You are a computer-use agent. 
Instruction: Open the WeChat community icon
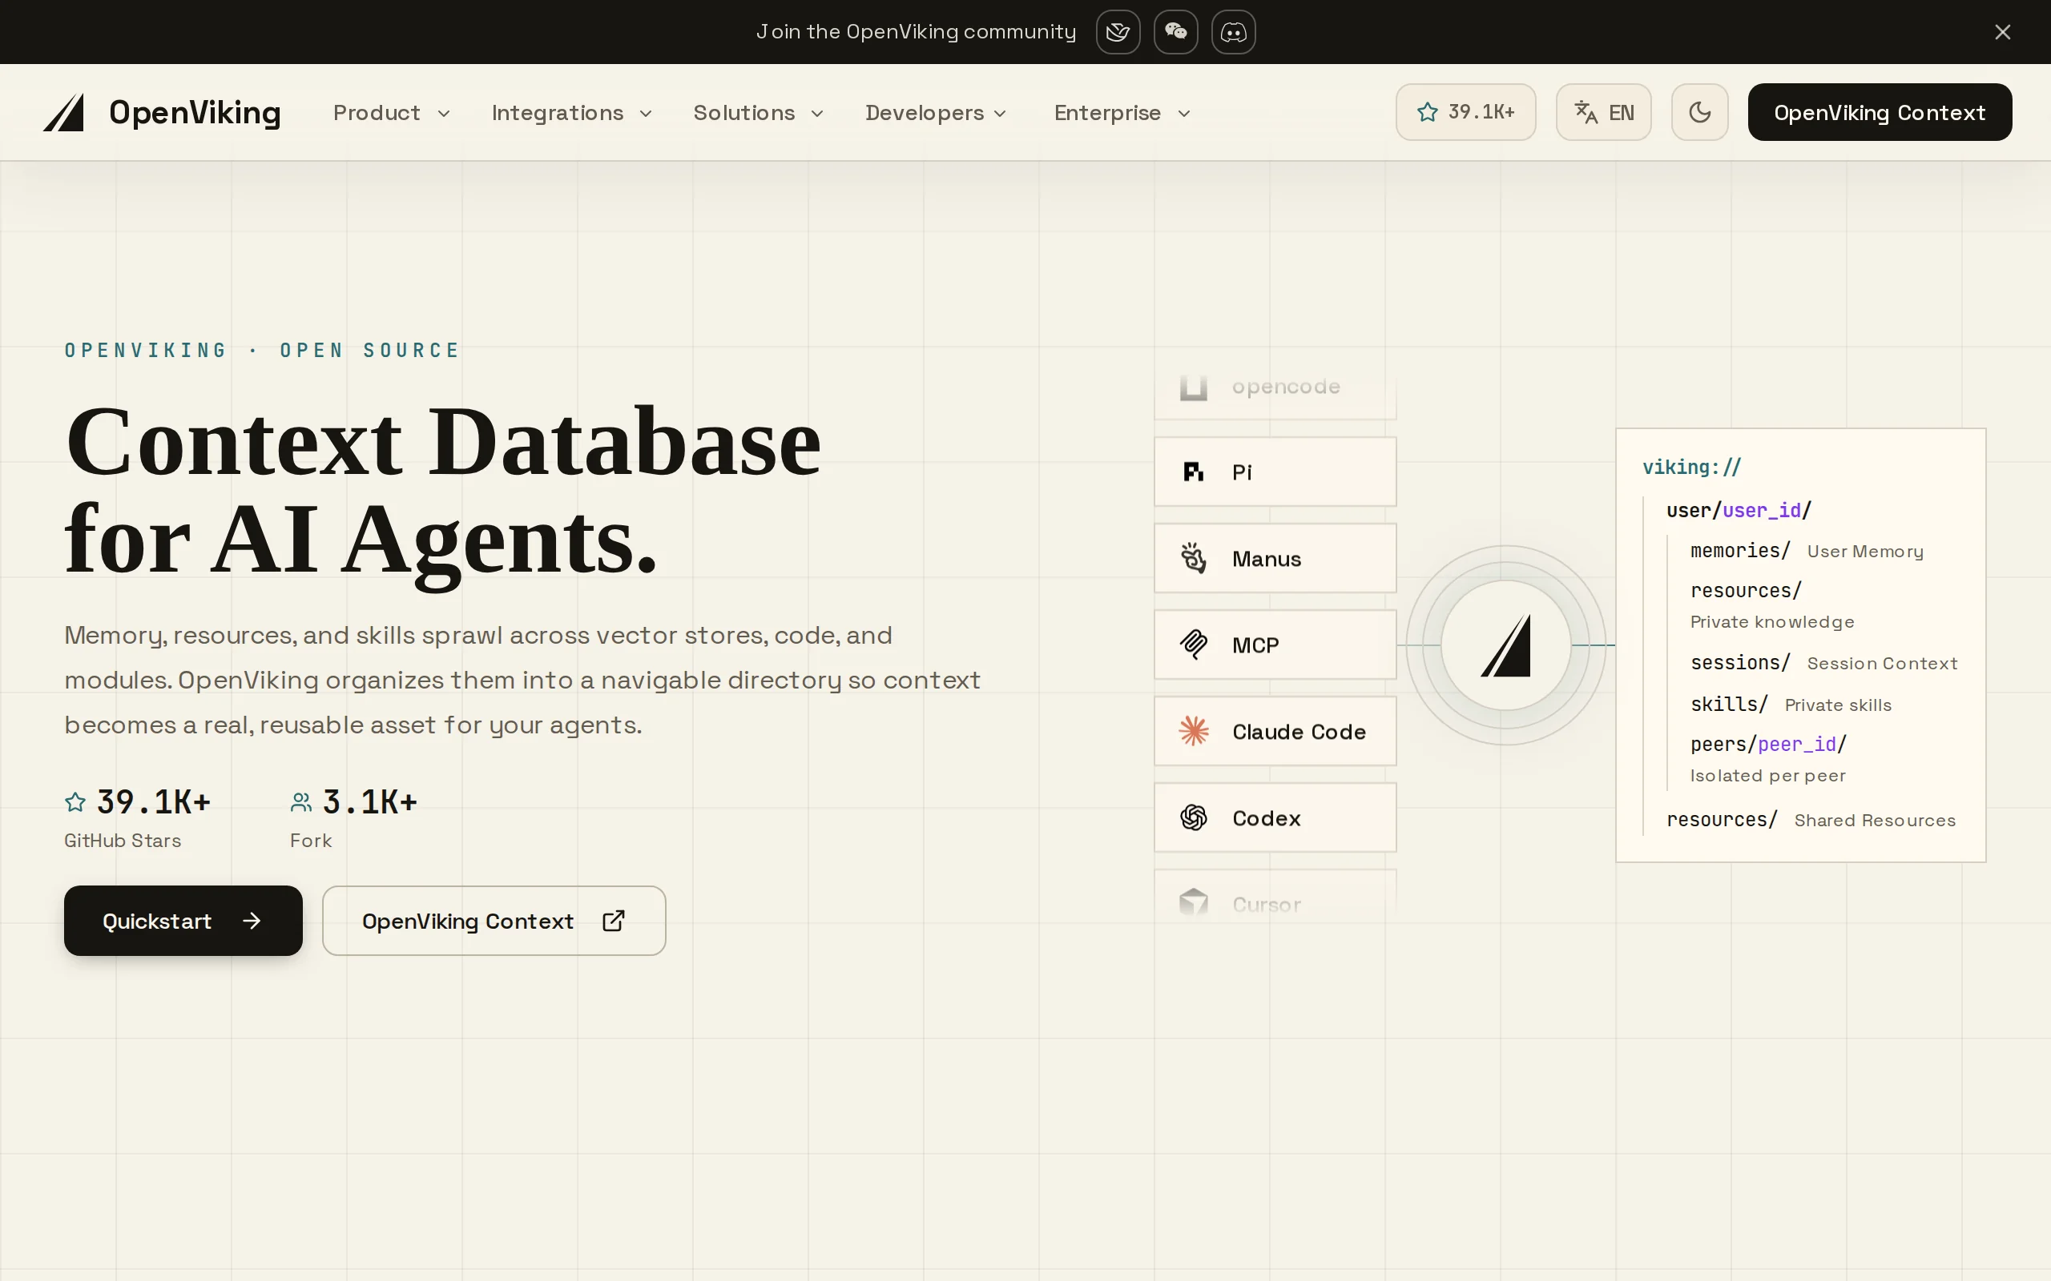click(1175, 32)
